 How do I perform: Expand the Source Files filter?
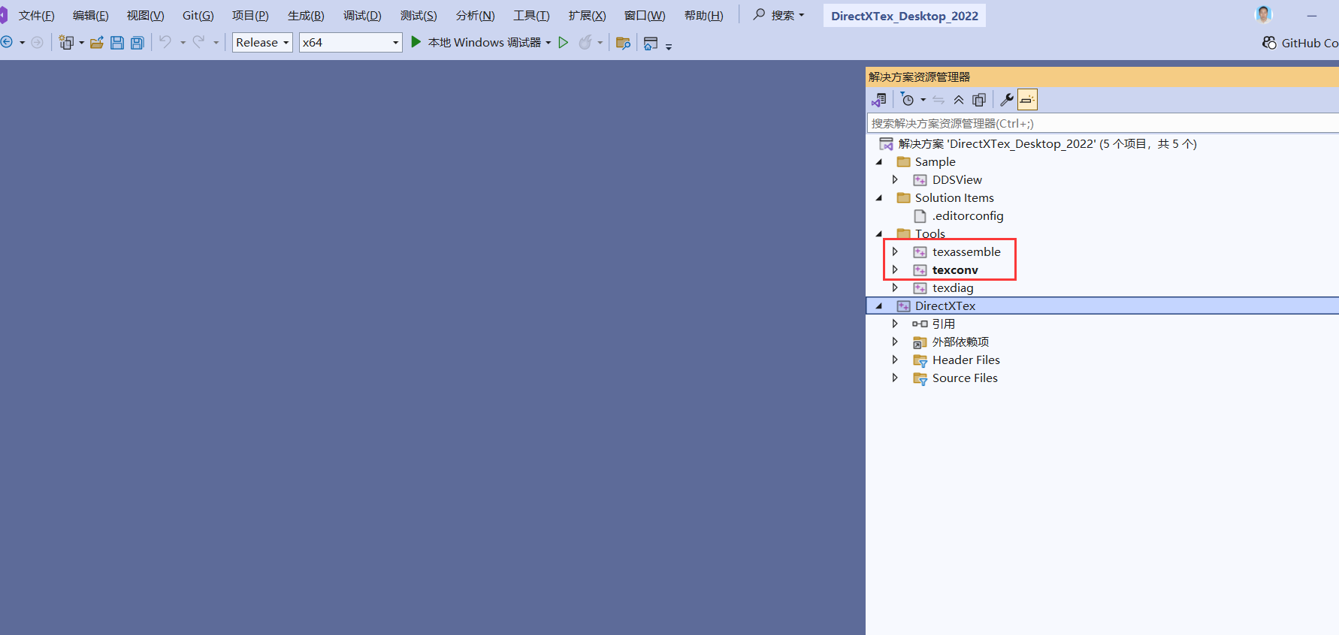pos(895,378)
